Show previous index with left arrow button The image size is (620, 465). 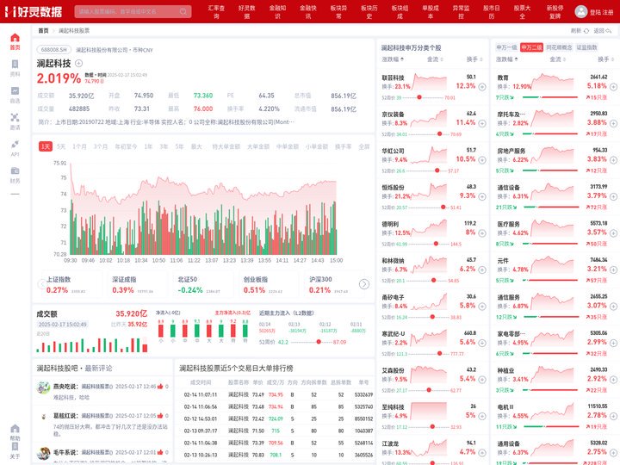pyautogui.click(x=42, y=284)
